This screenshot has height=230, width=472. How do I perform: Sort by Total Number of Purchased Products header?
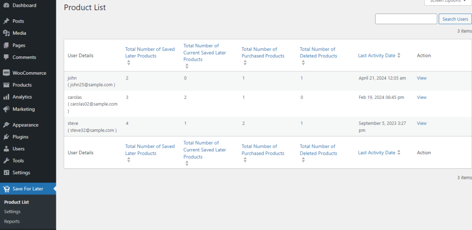coord(263,52)
